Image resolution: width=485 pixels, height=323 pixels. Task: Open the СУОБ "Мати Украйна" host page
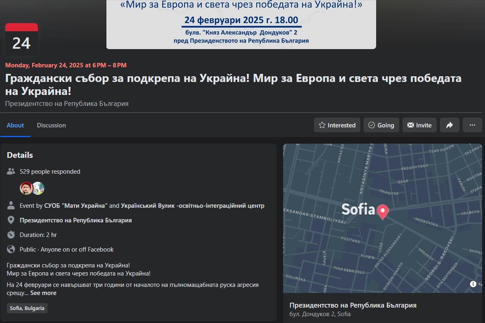pos(76,206)
